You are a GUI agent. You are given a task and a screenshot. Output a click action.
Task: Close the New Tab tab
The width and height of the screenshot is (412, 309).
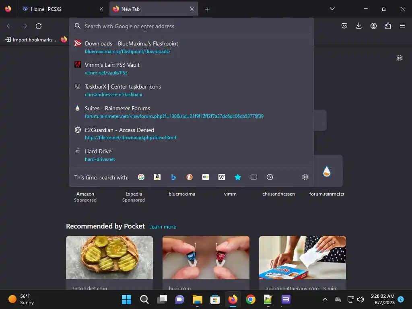click(192, 9)
